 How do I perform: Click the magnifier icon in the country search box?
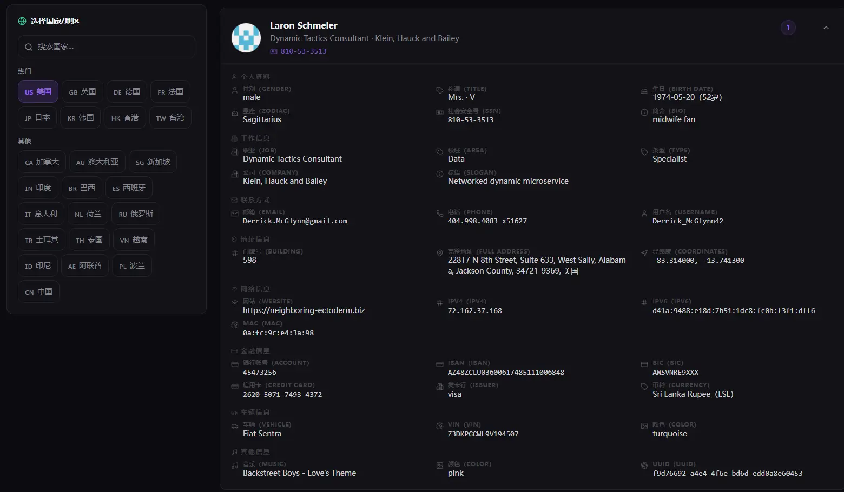coord(29,47)
